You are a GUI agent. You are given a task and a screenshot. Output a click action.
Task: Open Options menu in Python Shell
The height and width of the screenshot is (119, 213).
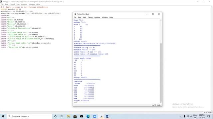click(97, 18)
